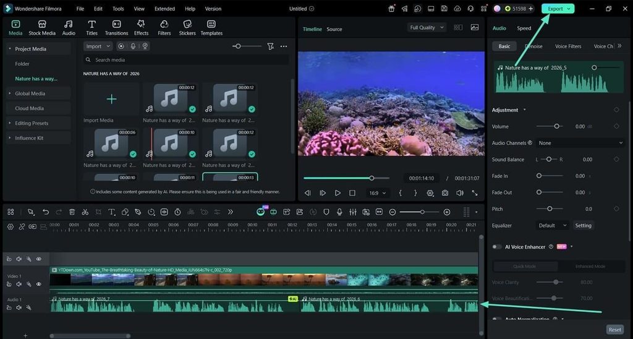Select the split scissors tool
633x339 pixels.
(x=85, y=212)
